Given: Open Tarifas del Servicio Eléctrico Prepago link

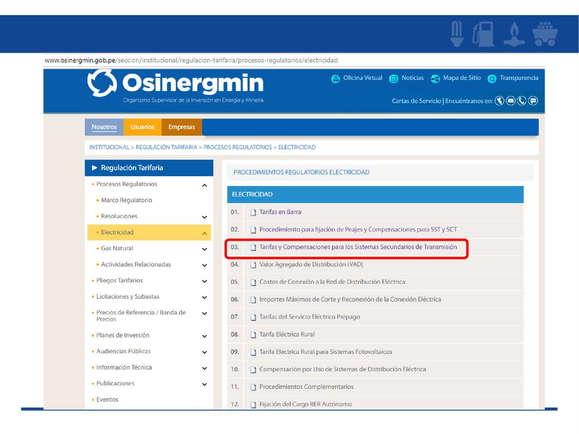Looking at the screenshot, I should (x=309, y=317).
